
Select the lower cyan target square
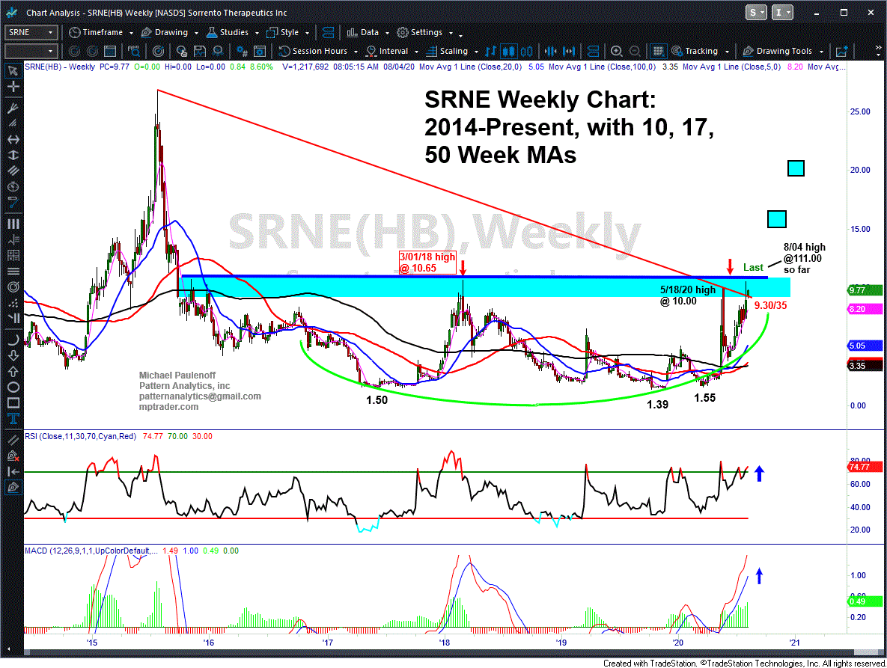pyautogui.click(x=777, y=219)
